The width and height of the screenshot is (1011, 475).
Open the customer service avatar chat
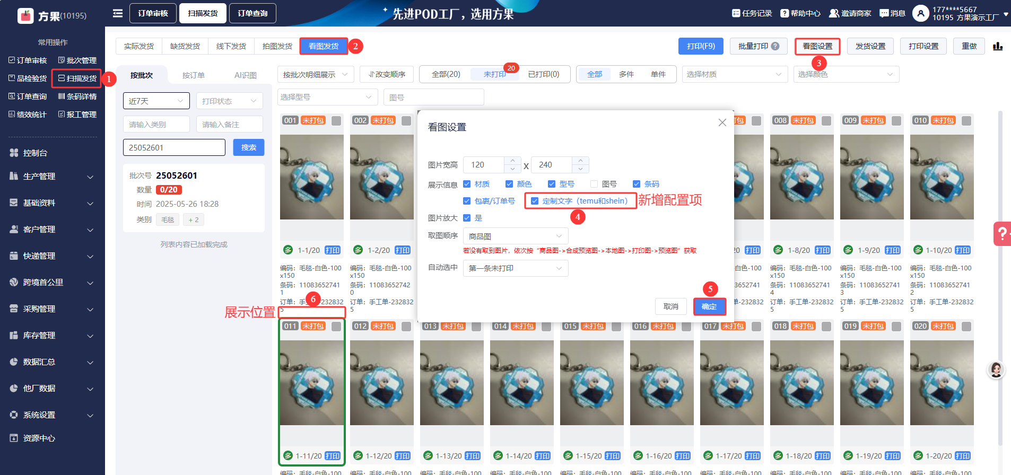(996, 370)
